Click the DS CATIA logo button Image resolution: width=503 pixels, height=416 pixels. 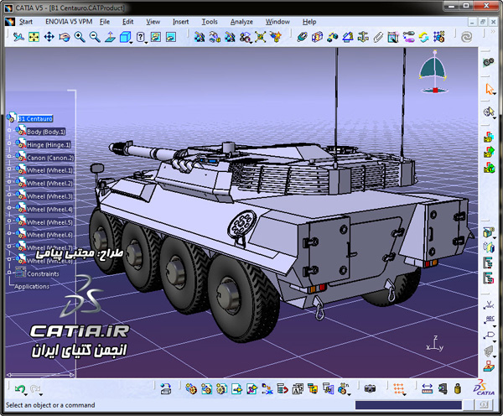[484, 387]
